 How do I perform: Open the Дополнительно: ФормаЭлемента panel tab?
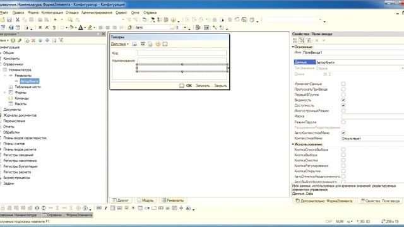(x=324, y=201)
